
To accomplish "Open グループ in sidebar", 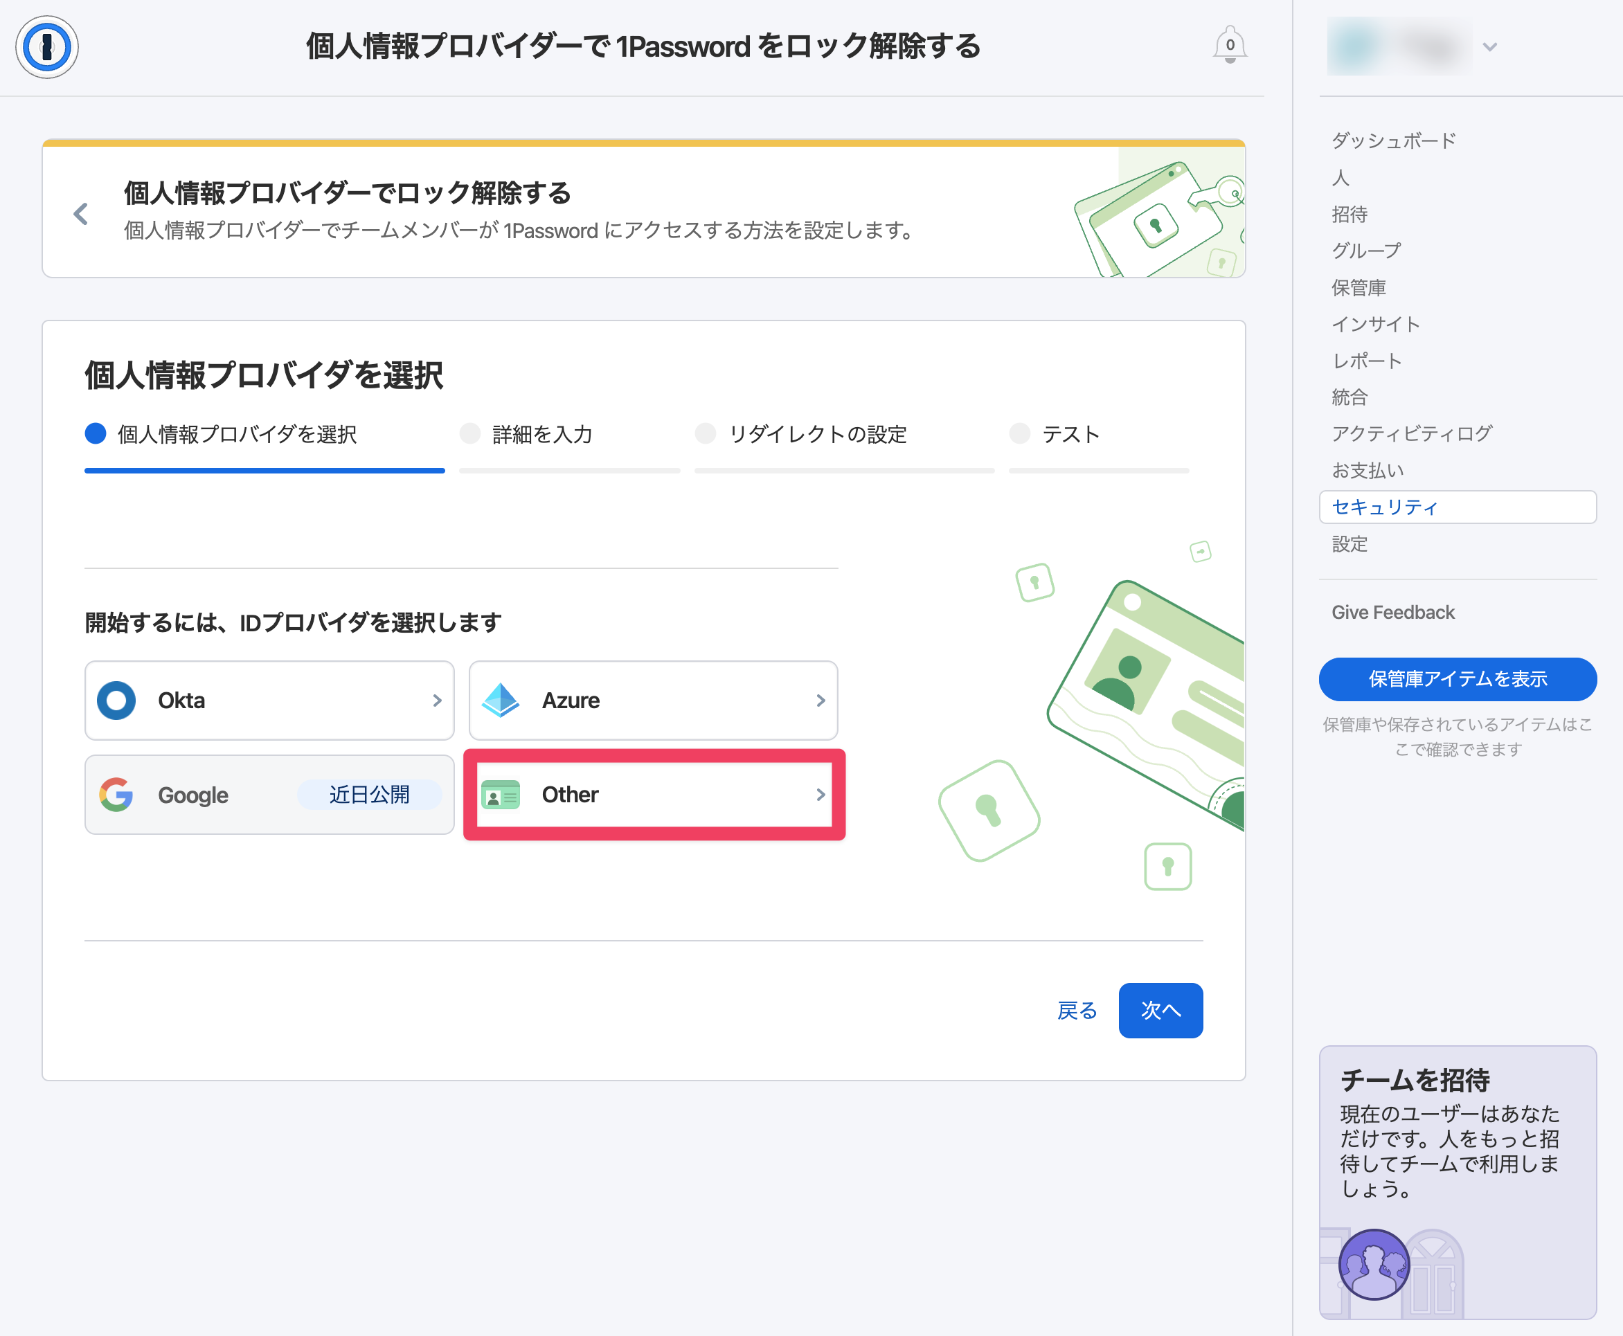I will click(1366, 251).
